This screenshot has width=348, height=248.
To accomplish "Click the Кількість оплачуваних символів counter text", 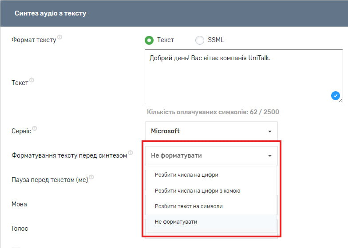I will [x=213, y=112].
